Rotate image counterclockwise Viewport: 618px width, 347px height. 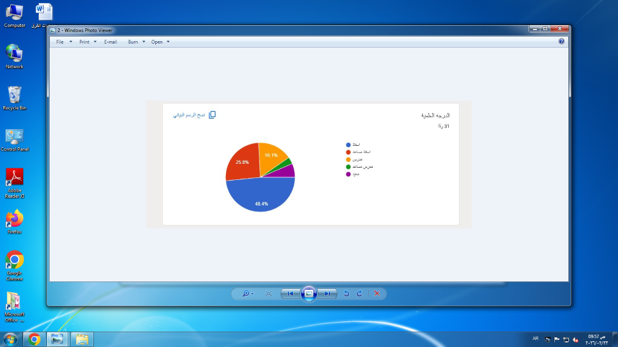point(346,294)
